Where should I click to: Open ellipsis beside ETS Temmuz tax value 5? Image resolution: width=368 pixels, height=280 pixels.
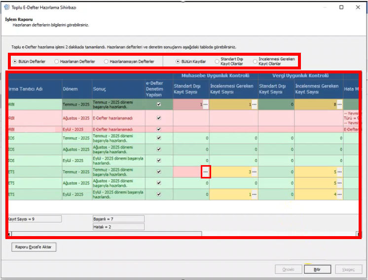tap(339, 172)
